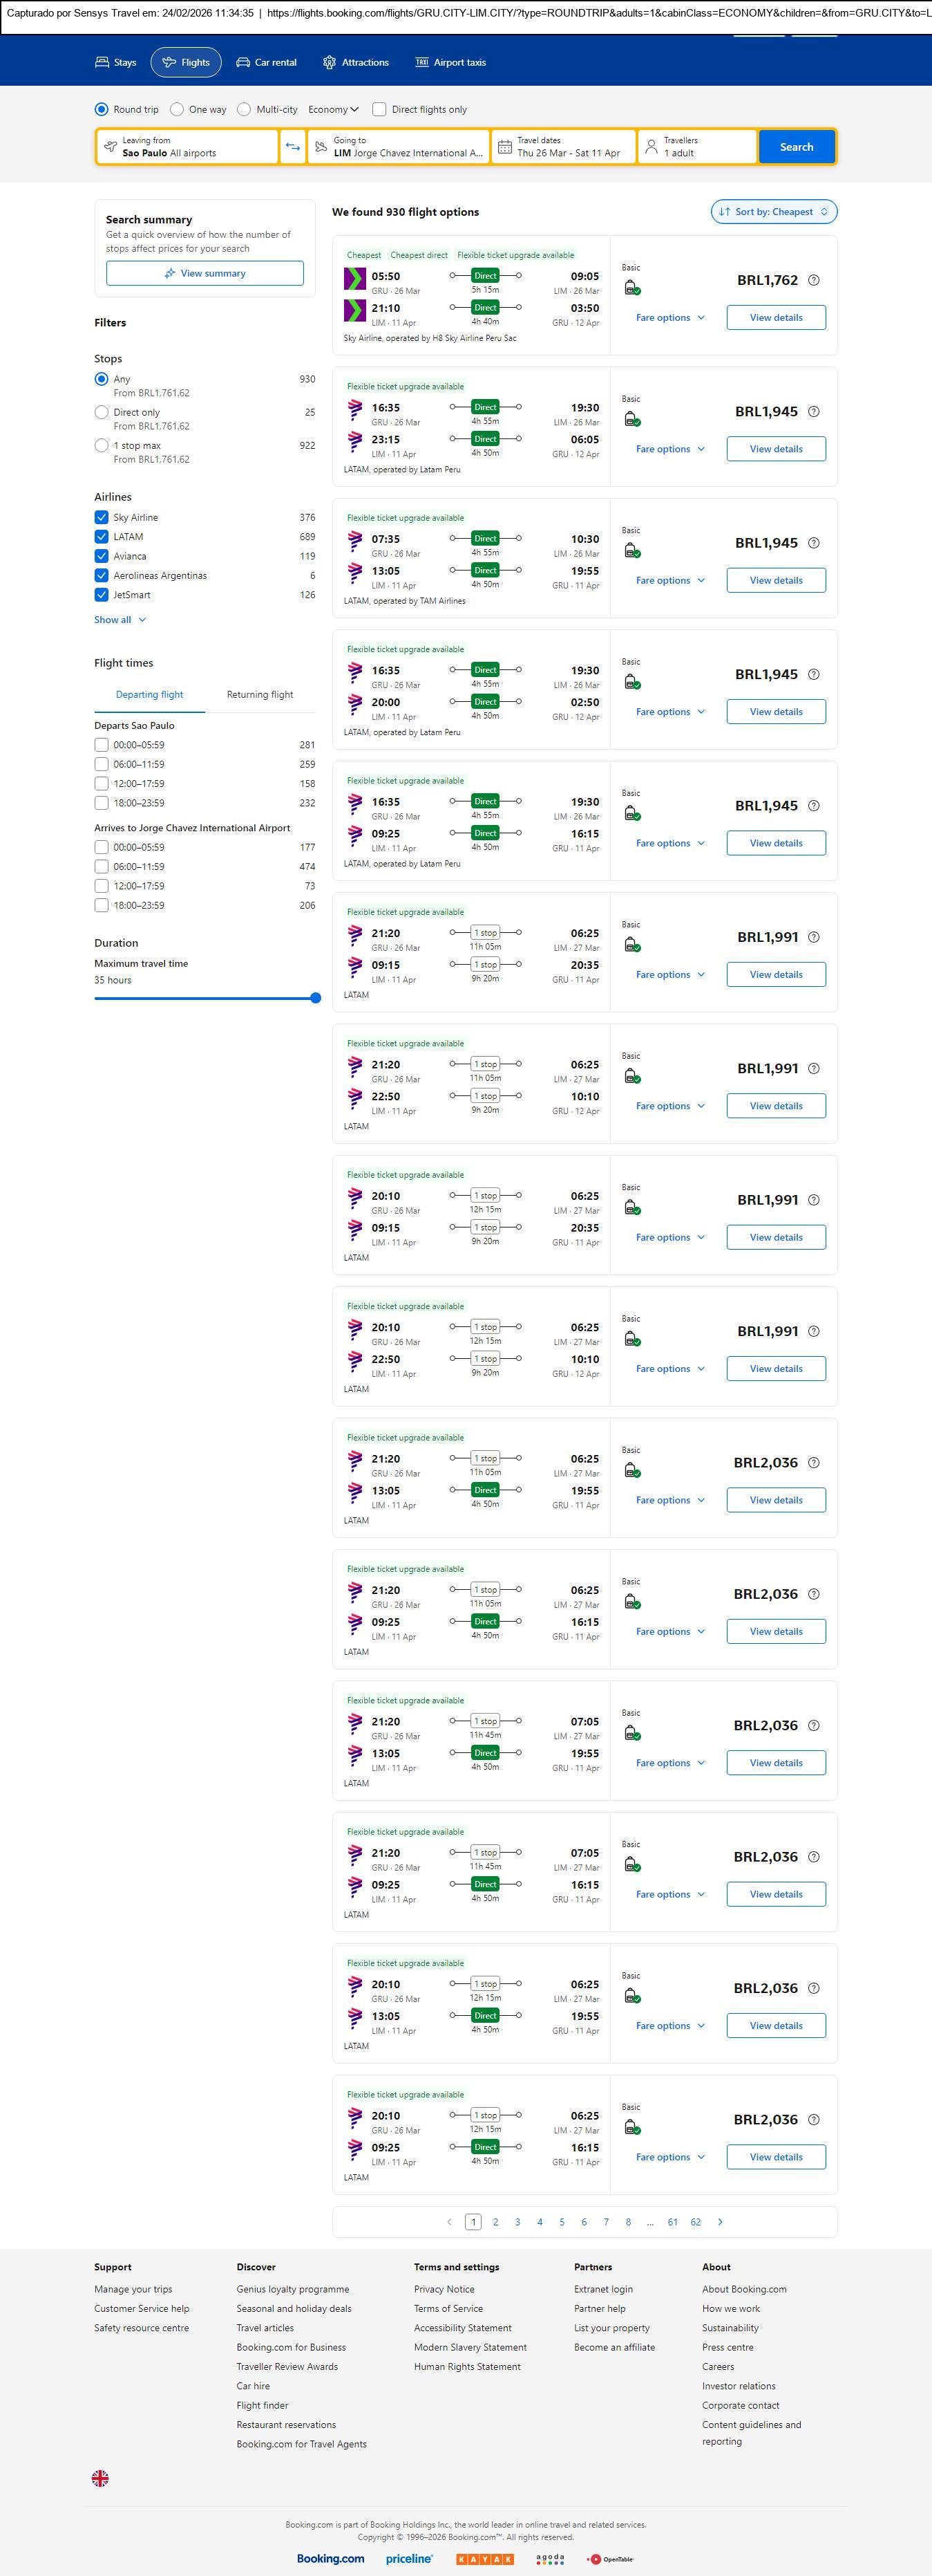The height and width of the screenshot is (2576, 932).
Task: Click the calendar icon in Travel dates field
Action: click(506, 147)
